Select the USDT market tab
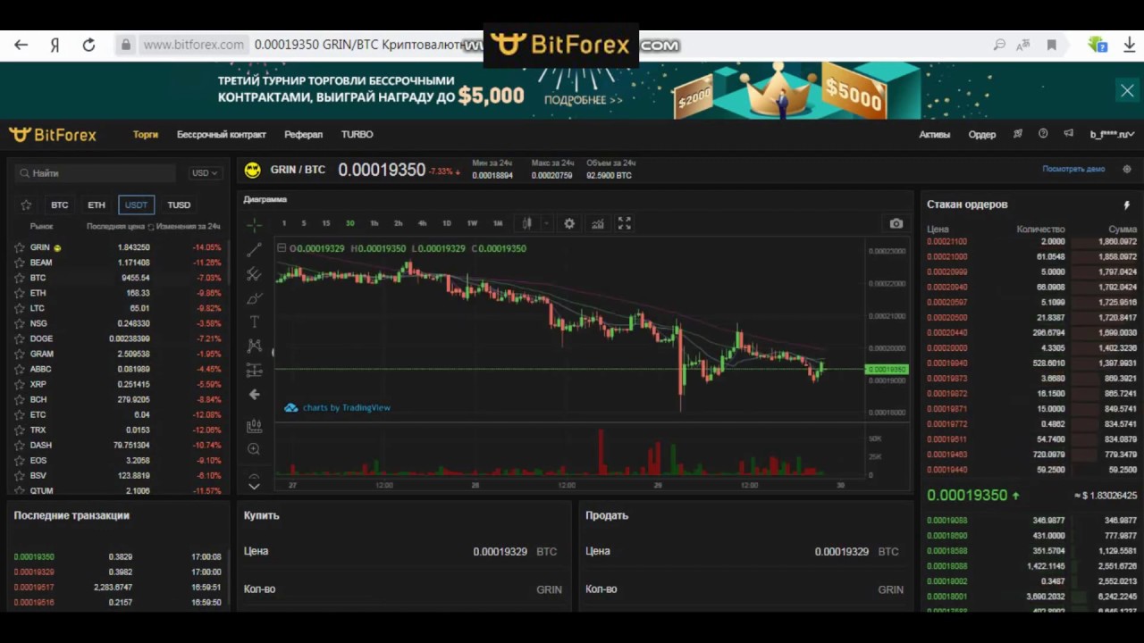 [136, 205]
